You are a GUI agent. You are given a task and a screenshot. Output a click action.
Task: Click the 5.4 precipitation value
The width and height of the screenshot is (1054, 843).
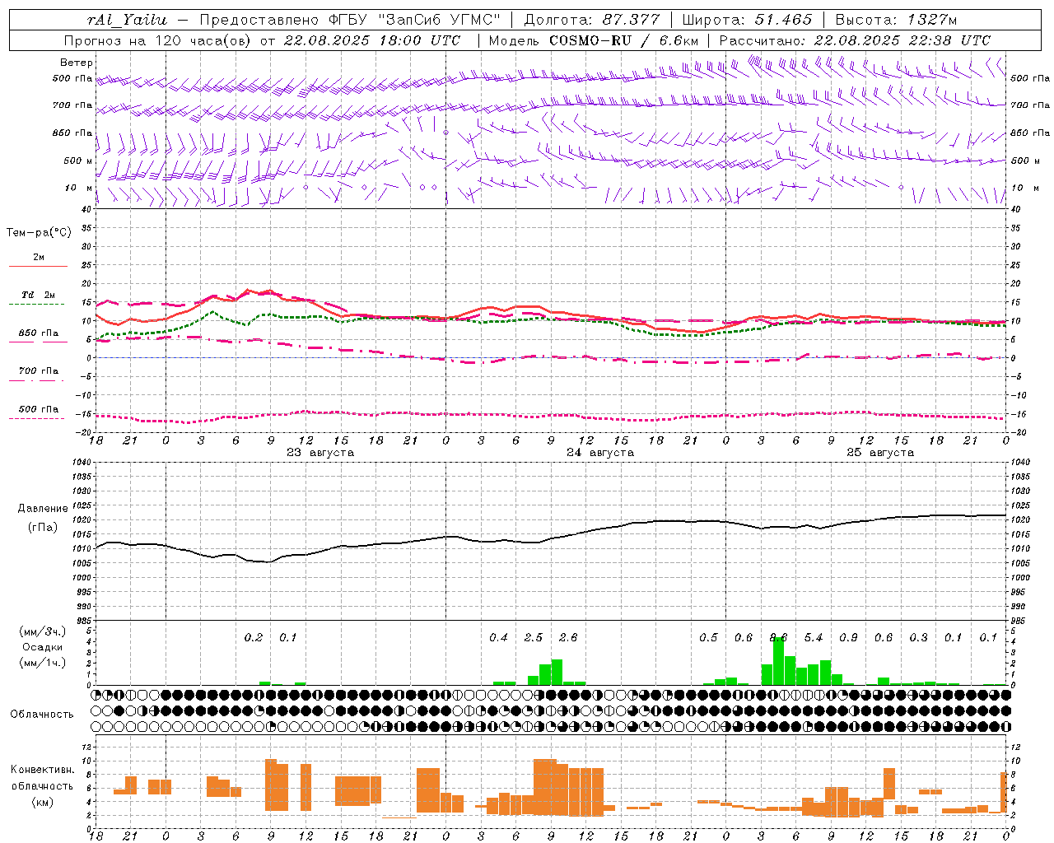point(814,638)
